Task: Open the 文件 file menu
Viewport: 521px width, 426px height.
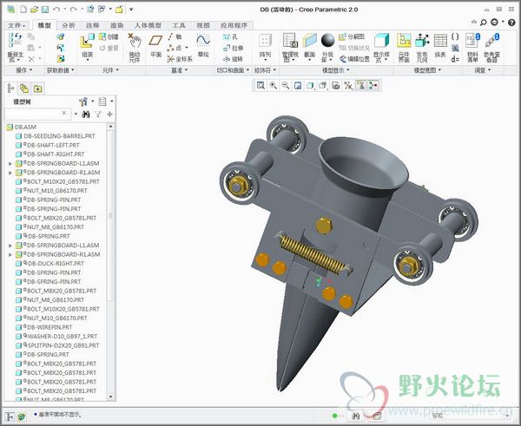Action: point(16,25)
